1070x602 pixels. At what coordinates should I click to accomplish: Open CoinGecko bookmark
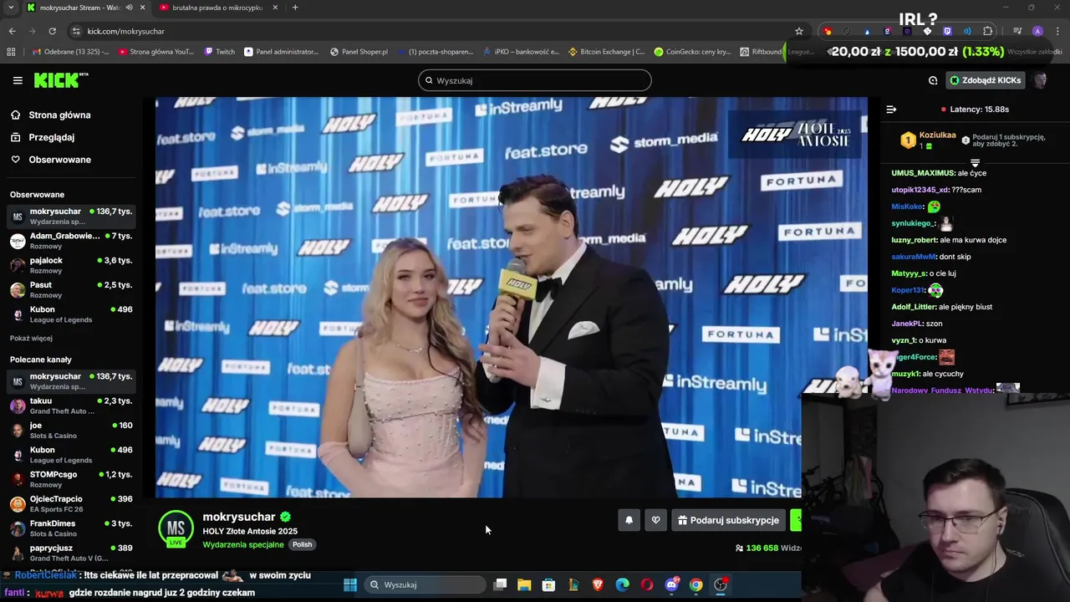click(692, 52)
